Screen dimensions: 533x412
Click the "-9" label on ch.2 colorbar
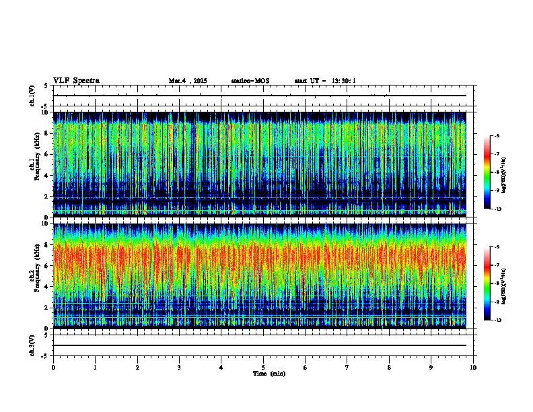497,302
